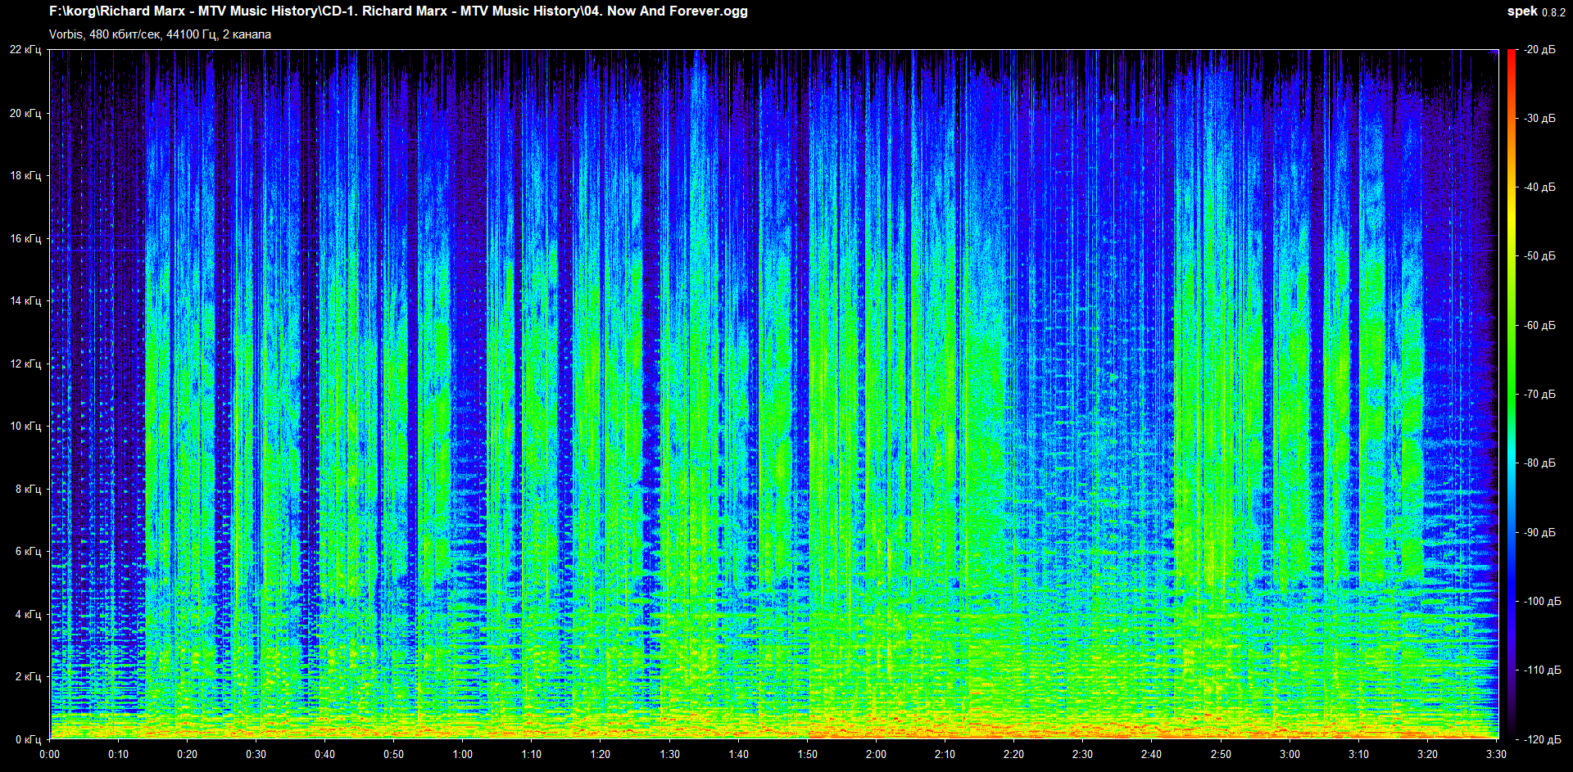
Task: Click the 0 кГц frequency label
Action: pyautogui.click(x=28, y=739)
